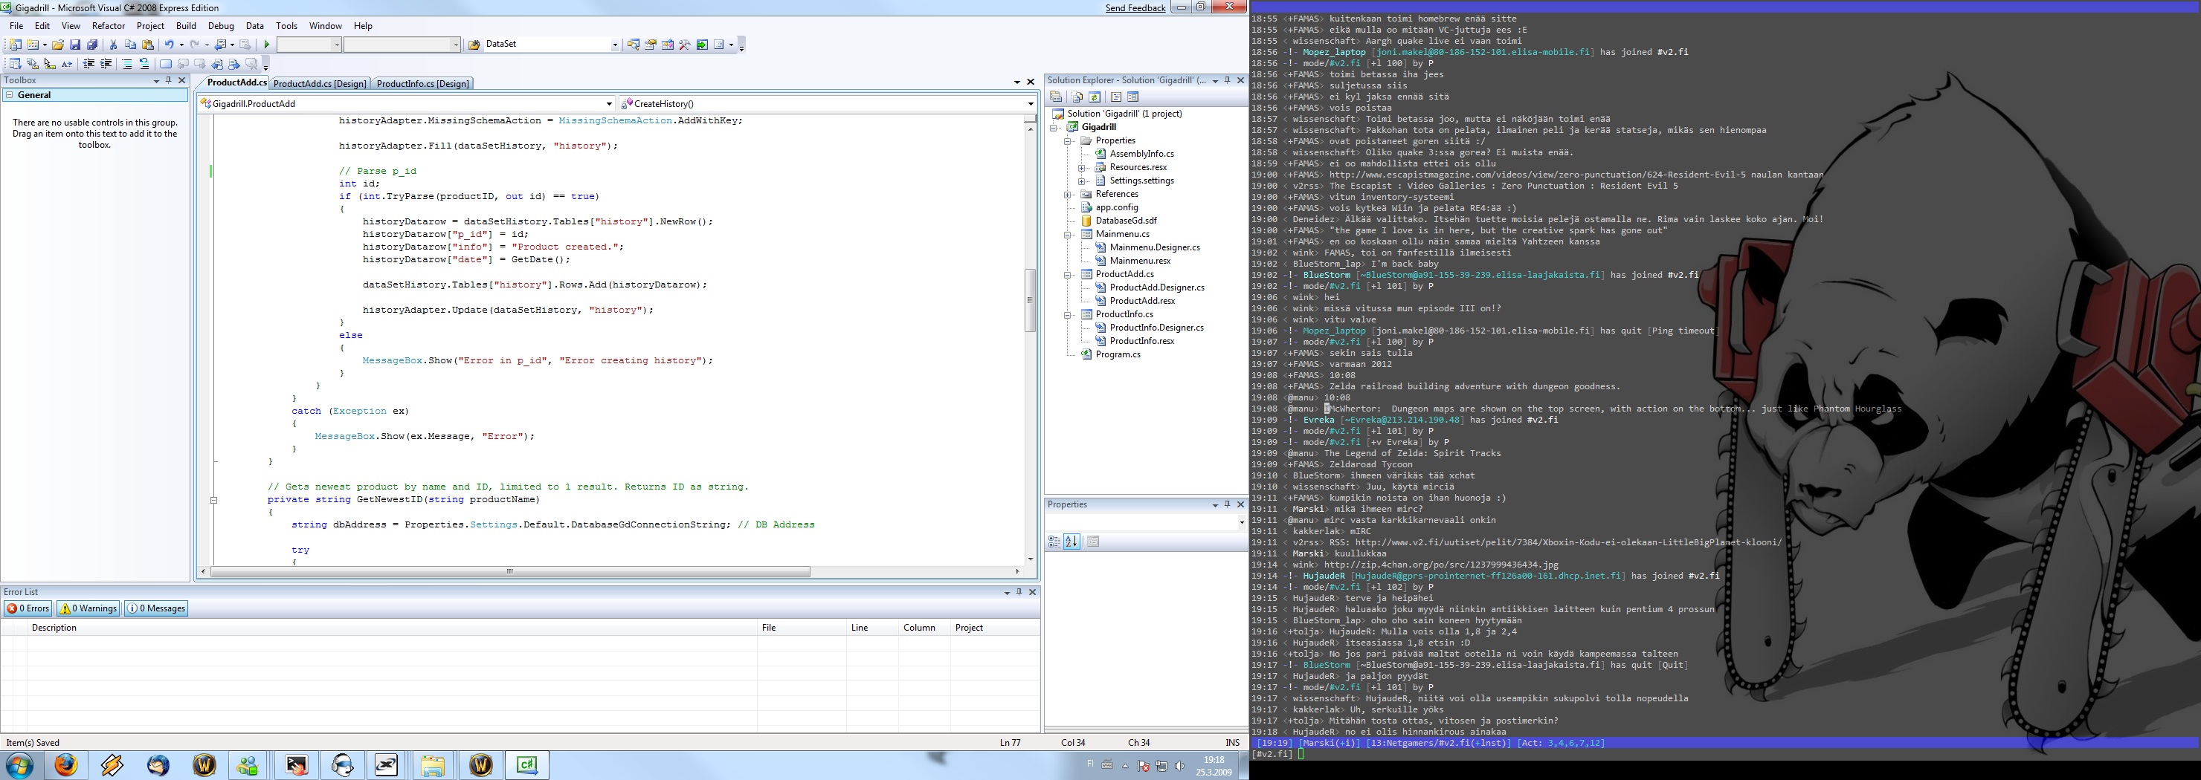Viewport: 2201px width, 780px height.
Task: Toggle the 0 Messages filter button
Action: pos(156,608)
